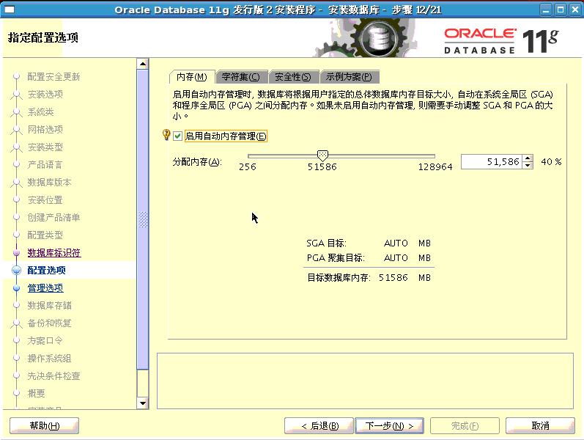Click the memory allocation slider thumb

322,155
